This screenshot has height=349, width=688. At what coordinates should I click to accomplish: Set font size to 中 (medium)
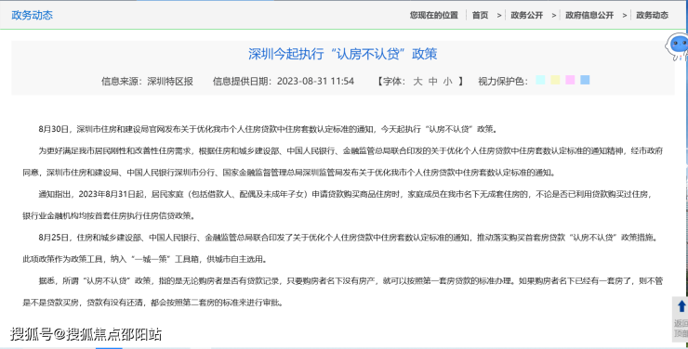pyautogui.click(x=433, y=82)
